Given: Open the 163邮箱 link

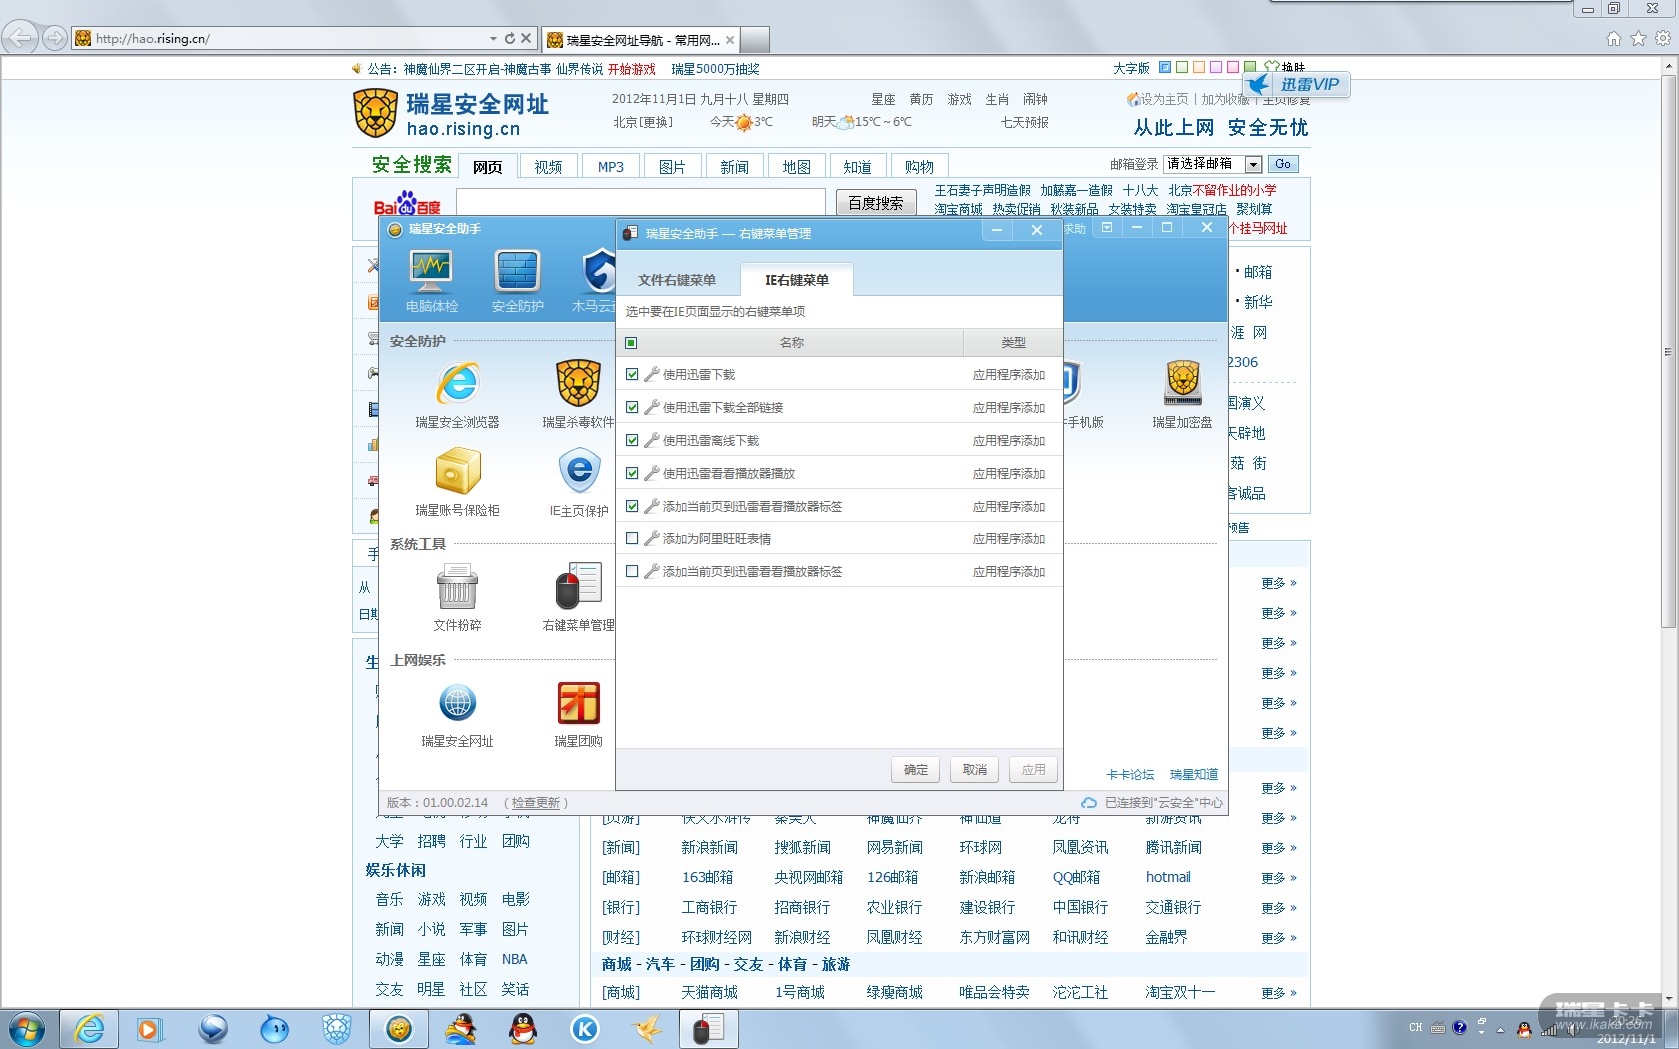Looking at the screenshot, I should (707, 878).
